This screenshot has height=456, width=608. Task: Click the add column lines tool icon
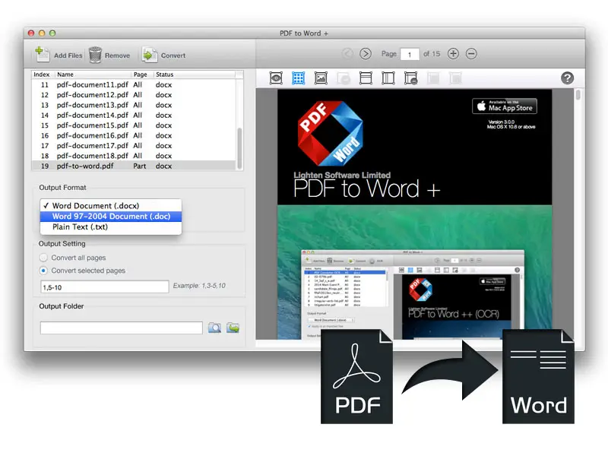tap(388, 78)
